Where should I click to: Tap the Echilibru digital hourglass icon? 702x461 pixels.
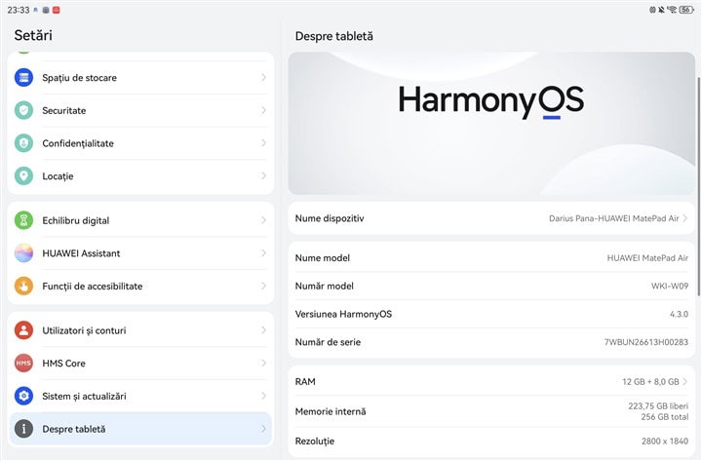click(x=23, y=220)
